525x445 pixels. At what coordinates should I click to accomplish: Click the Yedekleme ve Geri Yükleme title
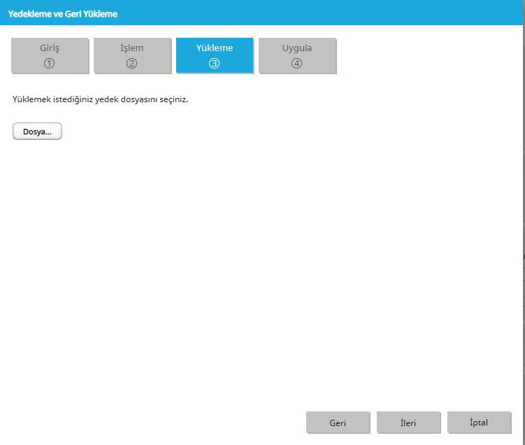[63, 14]
